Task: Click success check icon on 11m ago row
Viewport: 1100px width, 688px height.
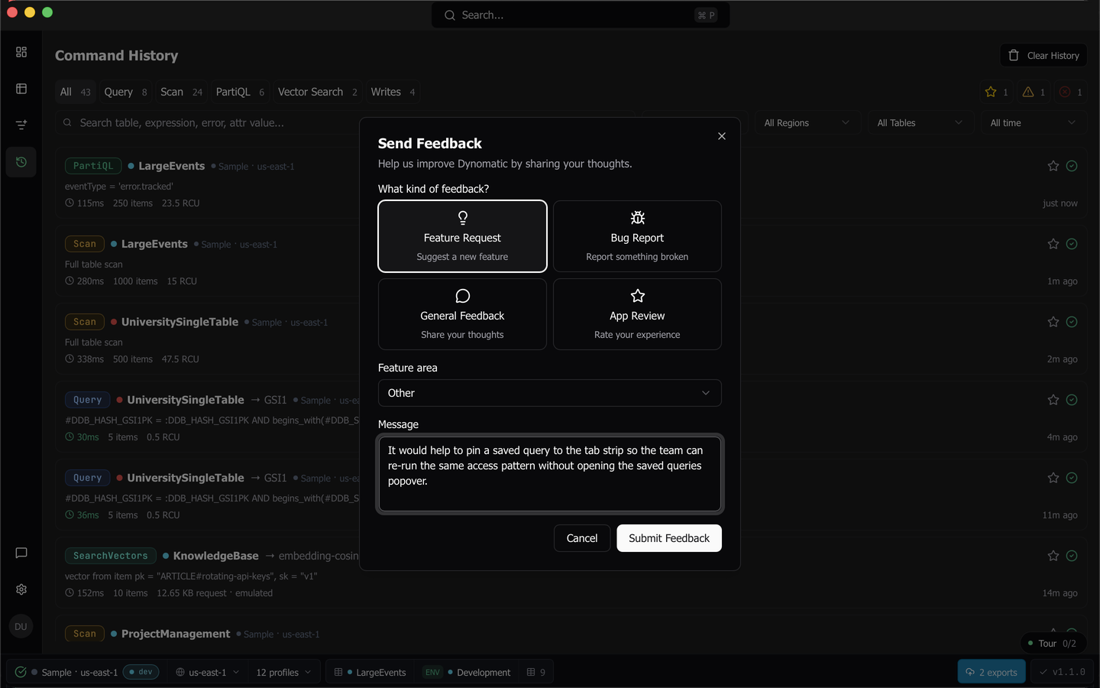Action: [1072, 478]
